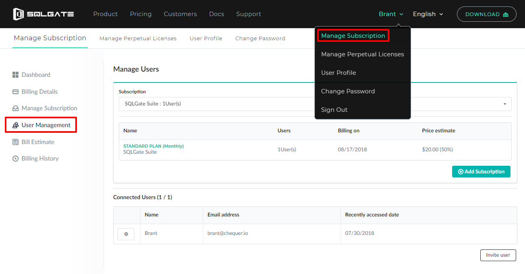
Task: Open Dashboard in the sidebar
Action: (36, 75)
